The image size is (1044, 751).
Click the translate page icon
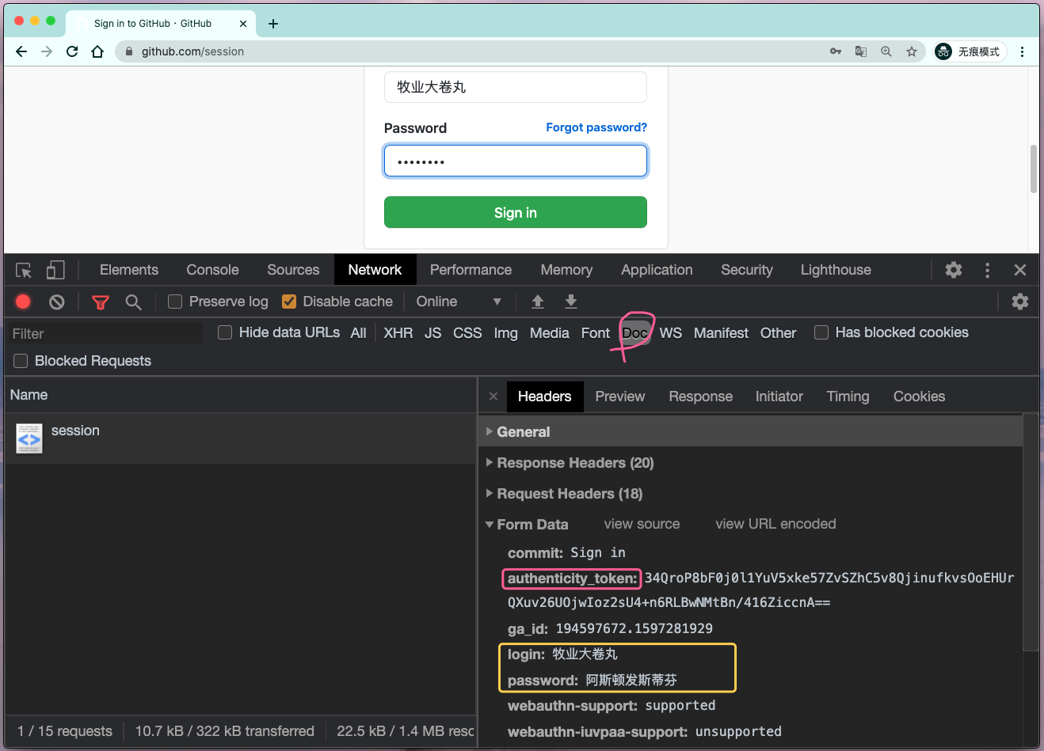pos(861,51)
